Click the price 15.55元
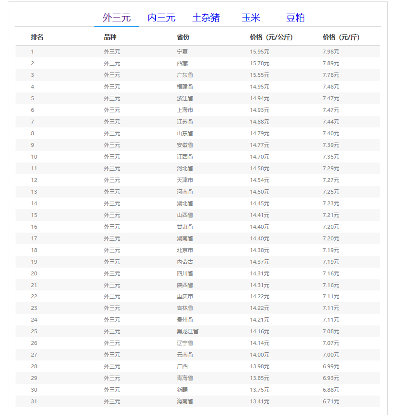The image size is (400, 415). click(260, 75)
